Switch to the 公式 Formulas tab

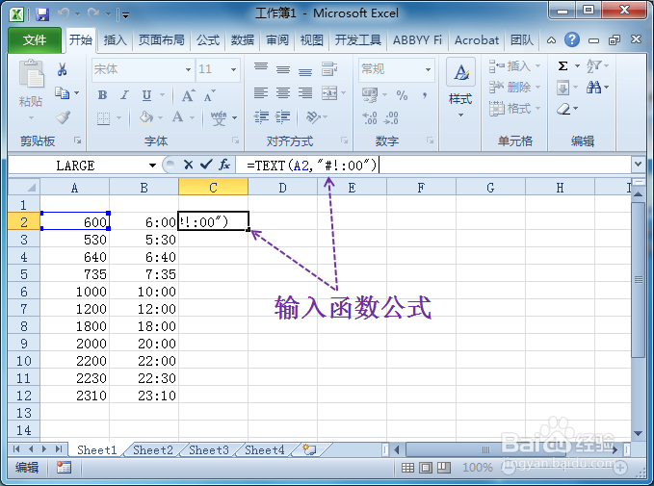pyautogui.click(x=208, y=40)
